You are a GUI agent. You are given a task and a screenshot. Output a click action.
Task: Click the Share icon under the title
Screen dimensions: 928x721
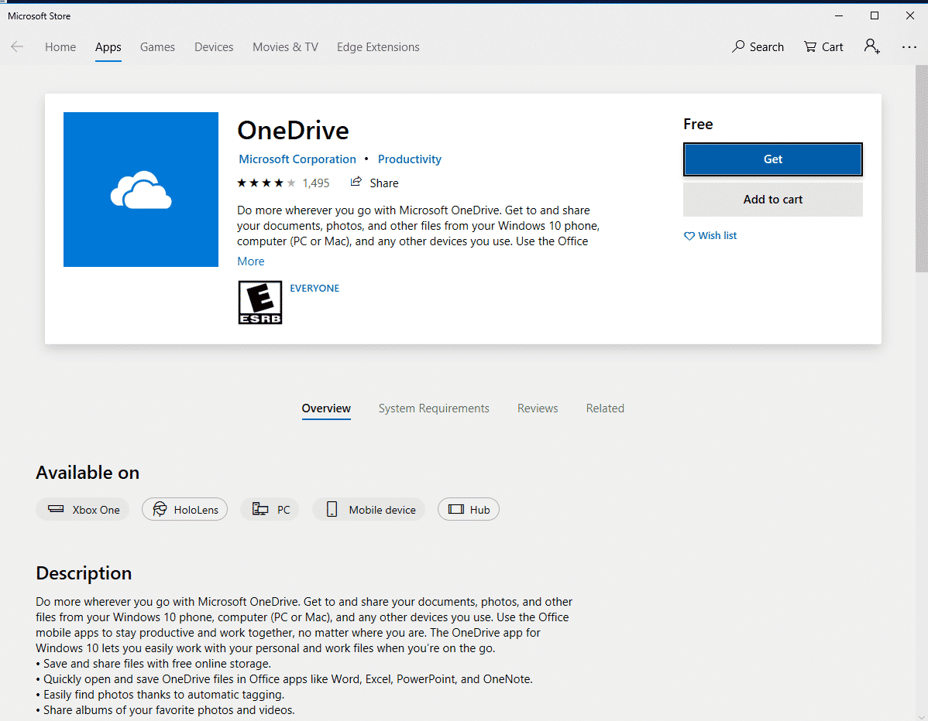tap(356, 183)
